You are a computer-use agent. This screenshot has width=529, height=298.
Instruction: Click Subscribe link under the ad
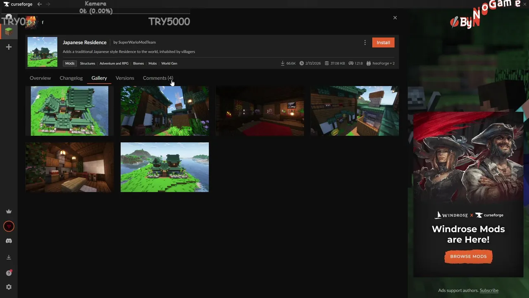pyautogui.click(x=489, y=291)
